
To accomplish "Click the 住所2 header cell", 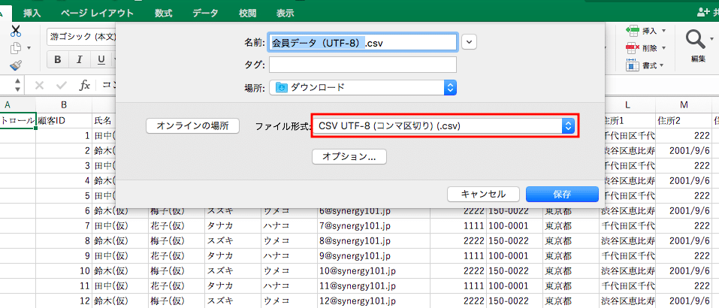I will pos(684,120).
